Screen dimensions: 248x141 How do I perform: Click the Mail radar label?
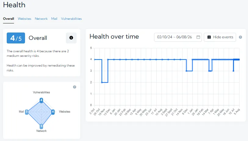tap(21, 112)
